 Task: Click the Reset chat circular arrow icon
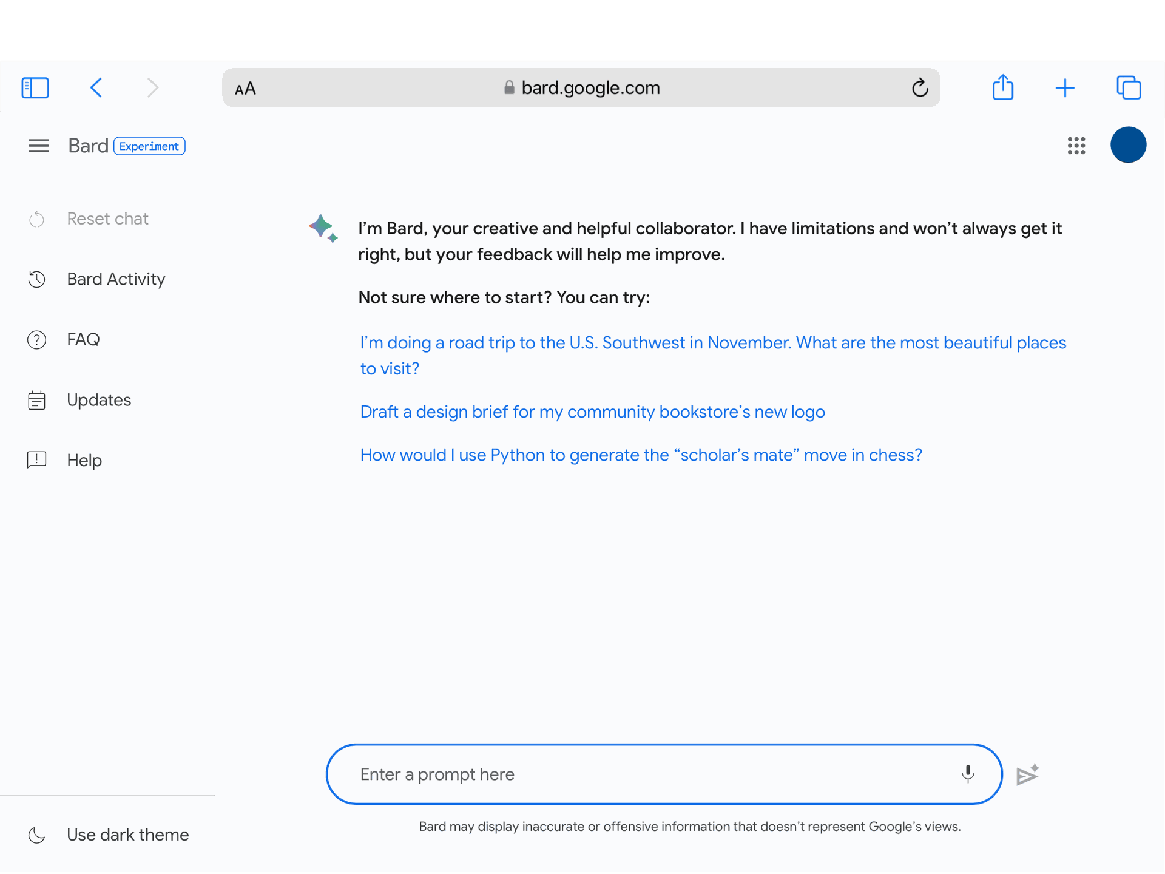(36, 218)
